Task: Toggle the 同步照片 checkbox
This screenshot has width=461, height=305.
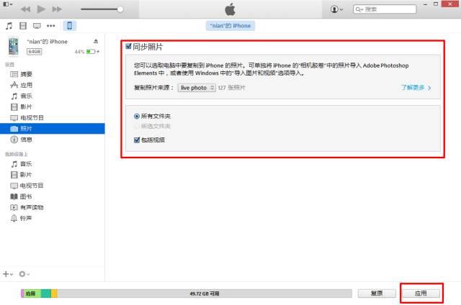Action: tap(128, 46)
